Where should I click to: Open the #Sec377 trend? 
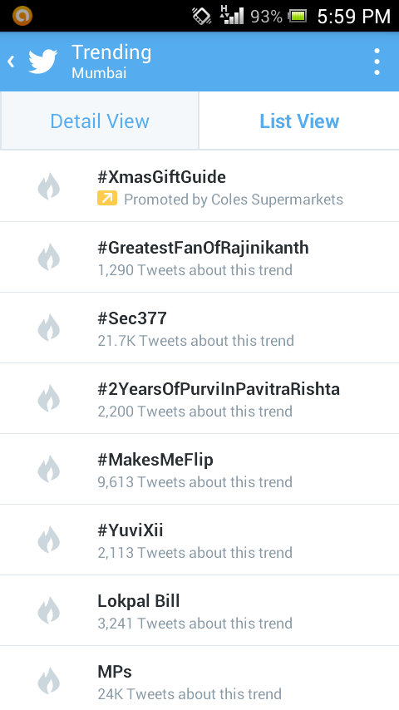point(199,328)
